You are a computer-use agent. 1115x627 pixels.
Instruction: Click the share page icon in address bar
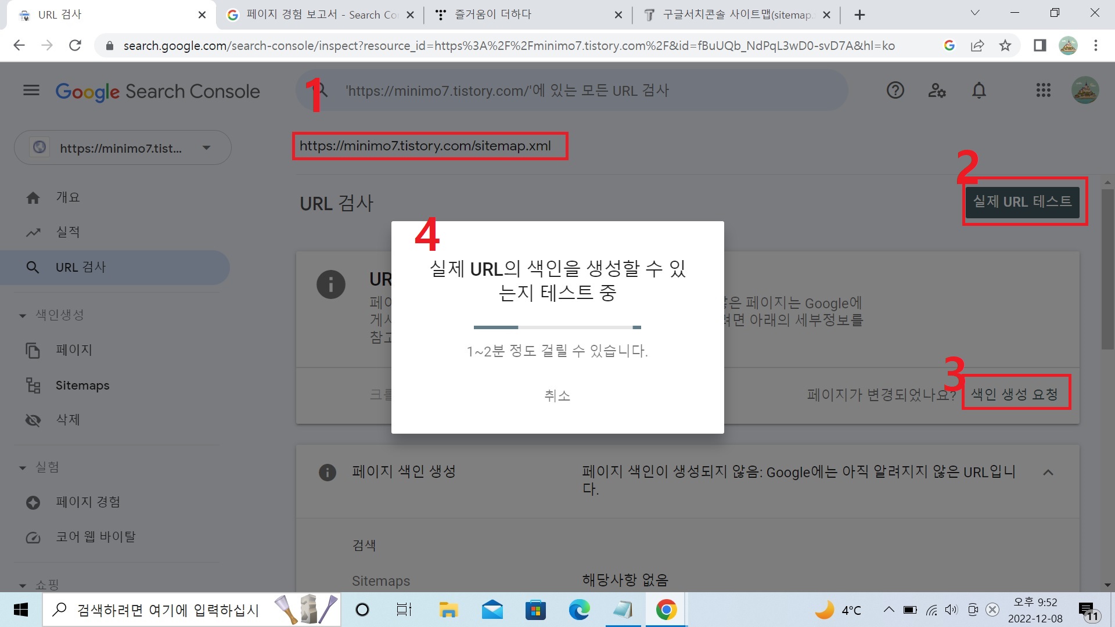pos(977,45)
